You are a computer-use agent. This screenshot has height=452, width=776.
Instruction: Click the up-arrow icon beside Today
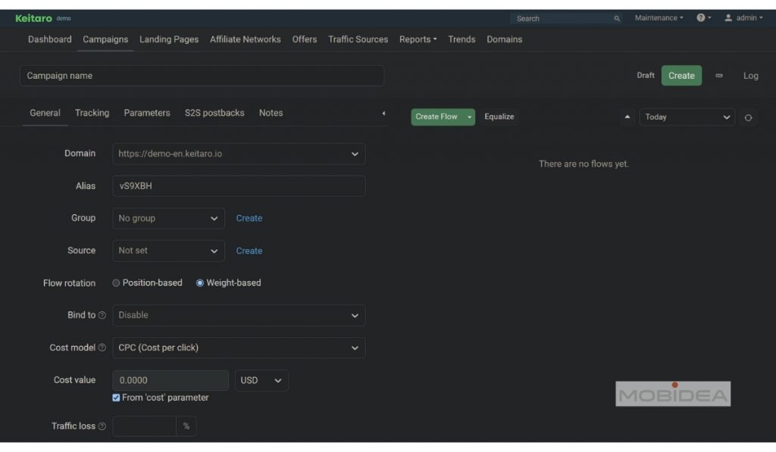pos(627,117)
